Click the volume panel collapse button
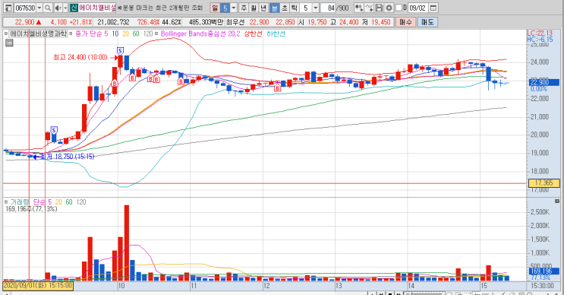This screenshot has height=295, width=564. click(x=557, y=201)
